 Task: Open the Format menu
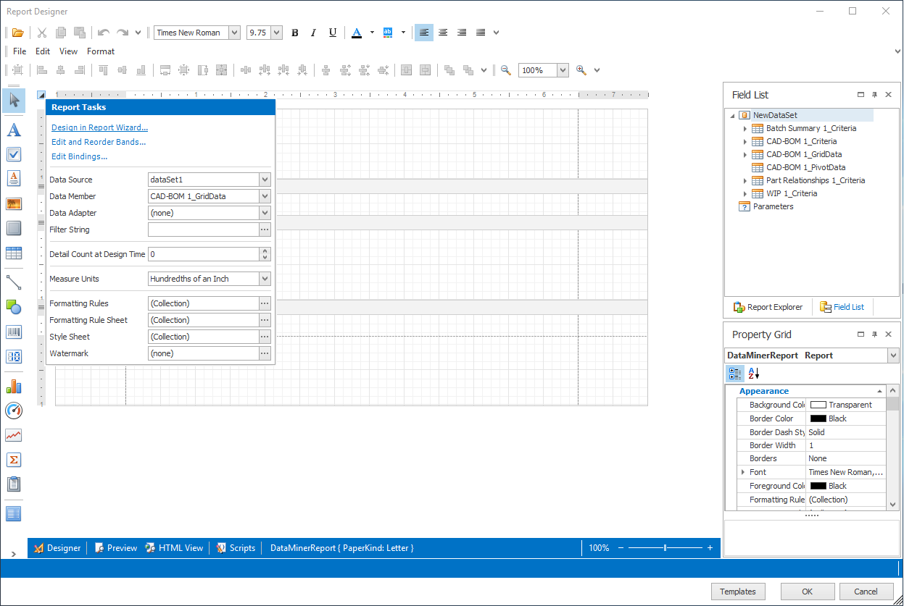[101, 51]
